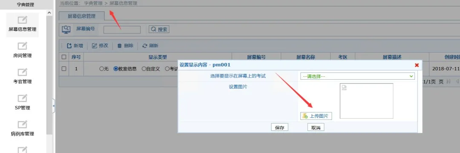
Task: Click 新增 in the toolbar
Action: pyautogui.click(x=75, y=45)
